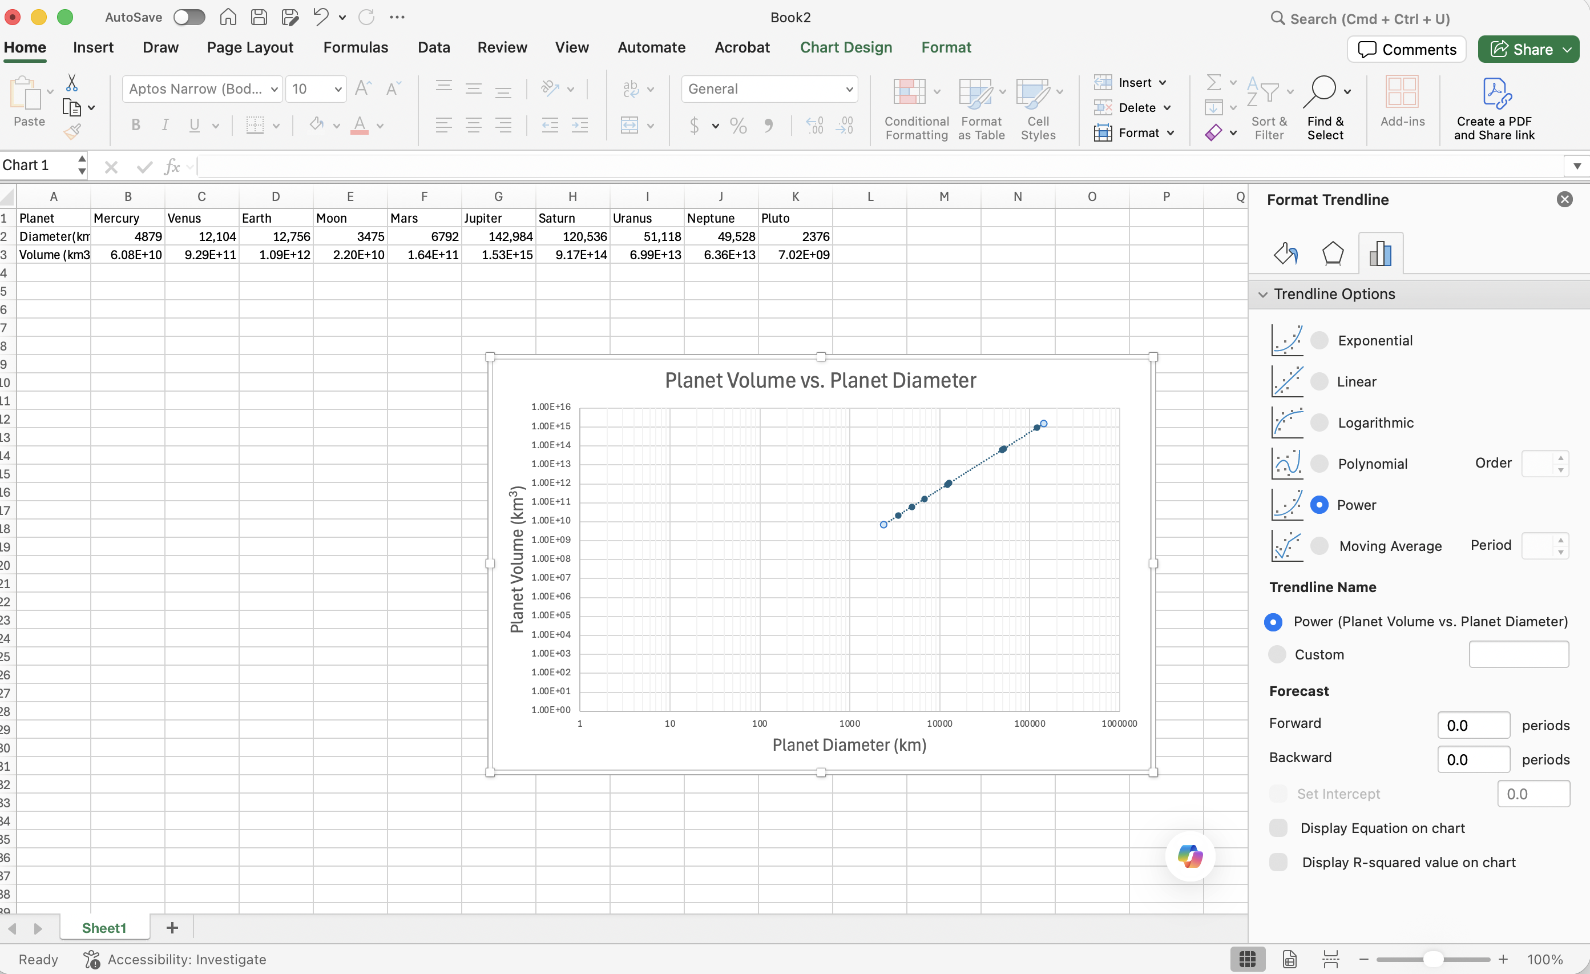
Task: Click the Increase Indent icon
Action: point(580,125)
